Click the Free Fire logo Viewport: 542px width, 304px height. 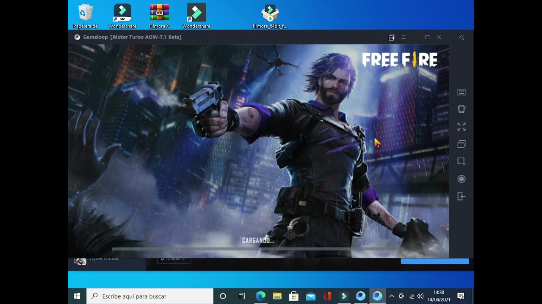click(x=400, y=60)
